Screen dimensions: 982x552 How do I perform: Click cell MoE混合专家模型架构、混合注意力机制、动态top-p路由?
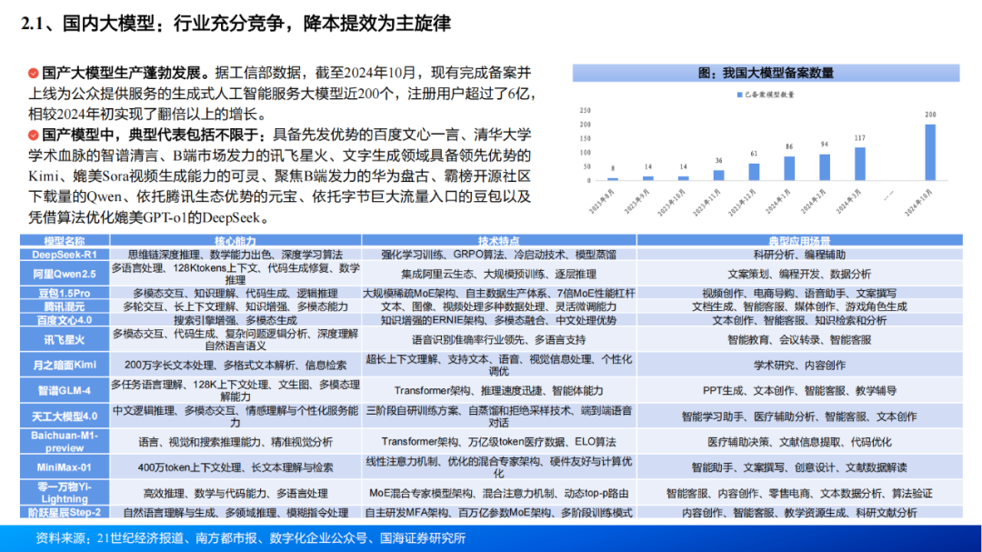point(498,493)
